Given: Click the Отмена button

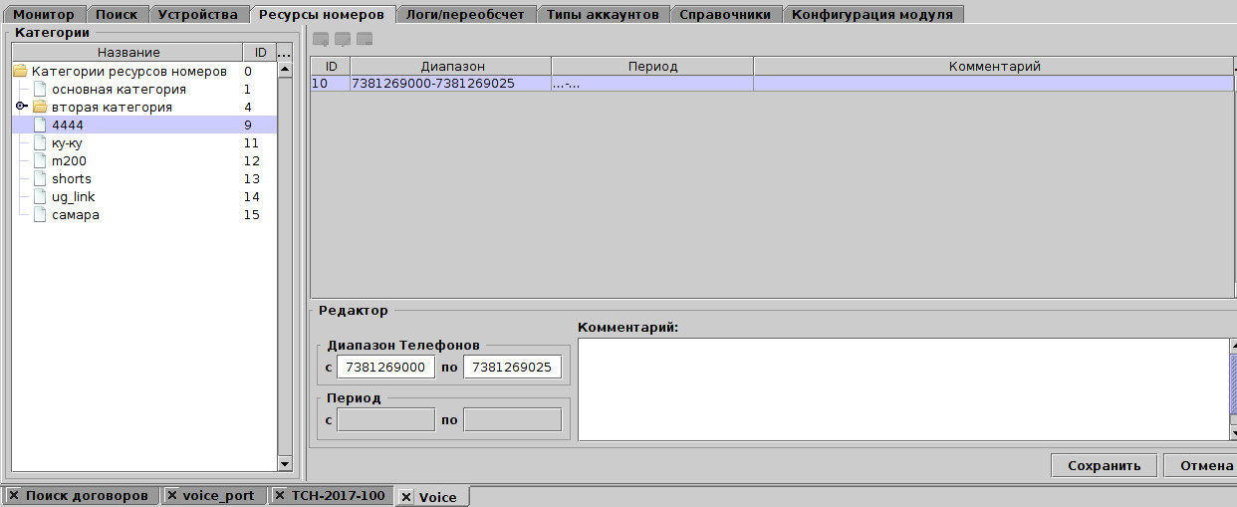Looking at the screenshot, I should tap(1203, 465).
